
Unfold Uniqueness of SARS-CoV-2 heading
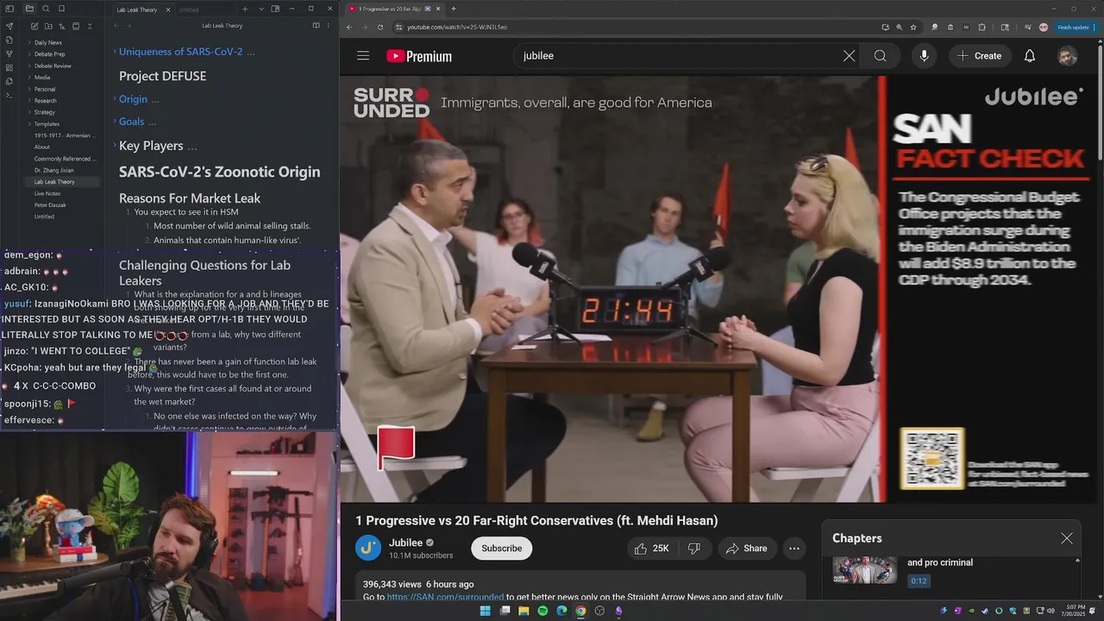click(115, 52)
